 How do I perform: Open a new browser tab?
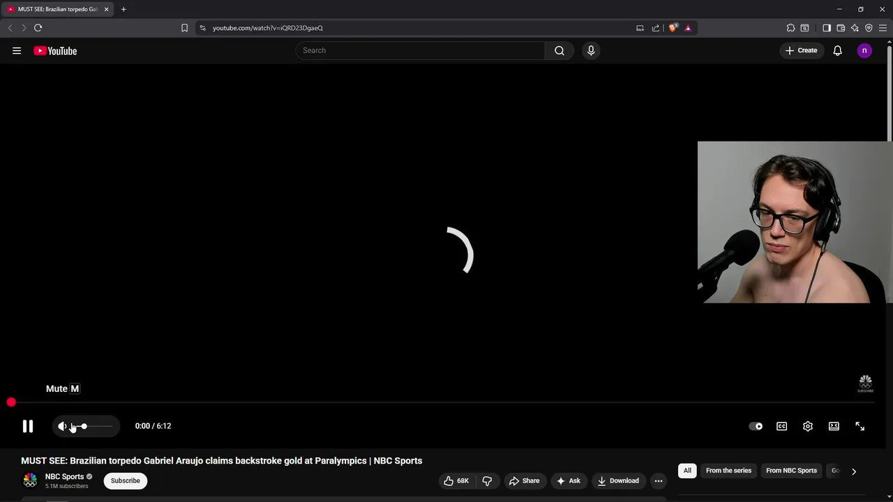coord(123,9)
